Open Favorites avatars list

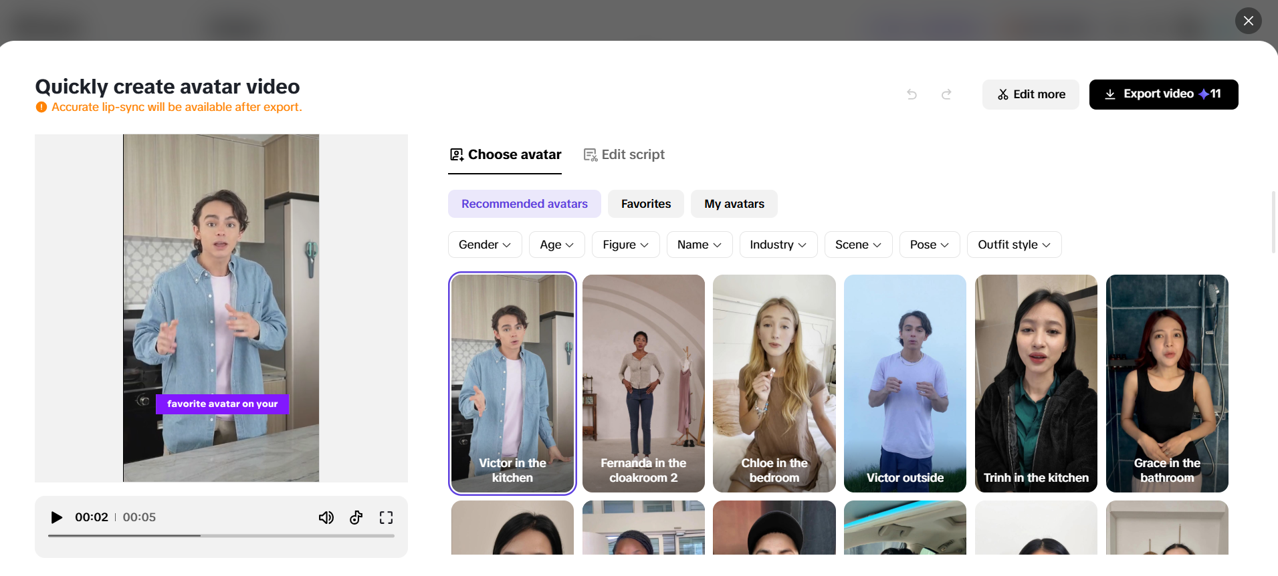646,204
